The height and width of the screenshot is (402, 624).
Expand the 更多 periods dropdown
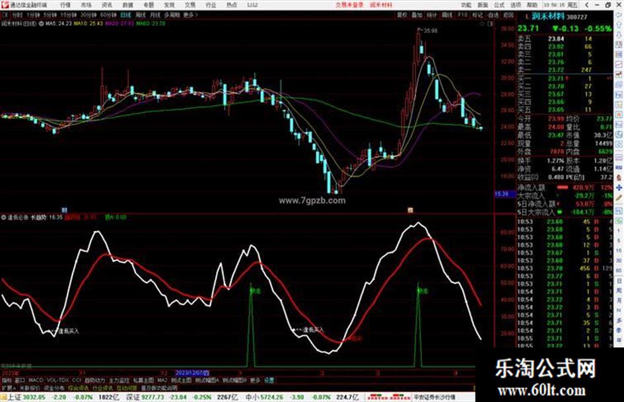click(190, 15)
